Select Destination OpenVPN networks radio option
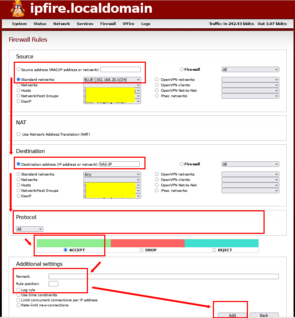Viewport: 295px width, 318px height. (x=157, y=174)
